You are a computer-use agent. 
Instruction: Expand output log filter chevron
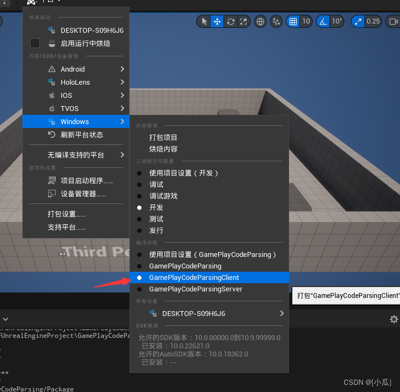(x=5, y=319)
